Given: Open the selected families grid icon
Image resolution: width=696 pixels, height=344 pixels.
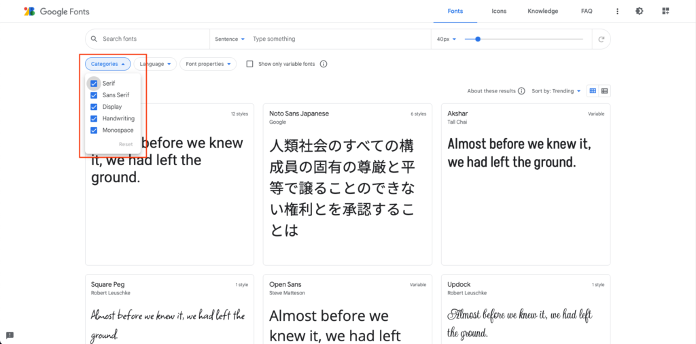Looking at the screenshot, I should coord(665,11).
